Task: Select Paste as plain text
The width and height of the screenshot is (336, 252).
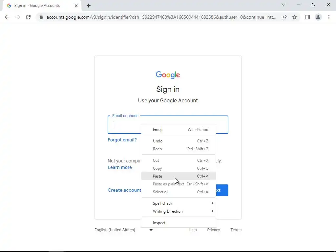Action: click(x=178, y=184)
